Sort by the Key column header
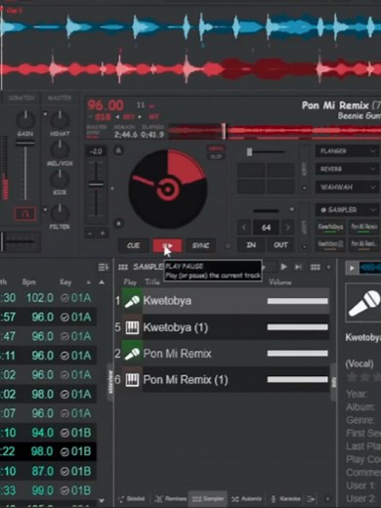381x508 pixels. pyautogui.click(x=65, y=282)
